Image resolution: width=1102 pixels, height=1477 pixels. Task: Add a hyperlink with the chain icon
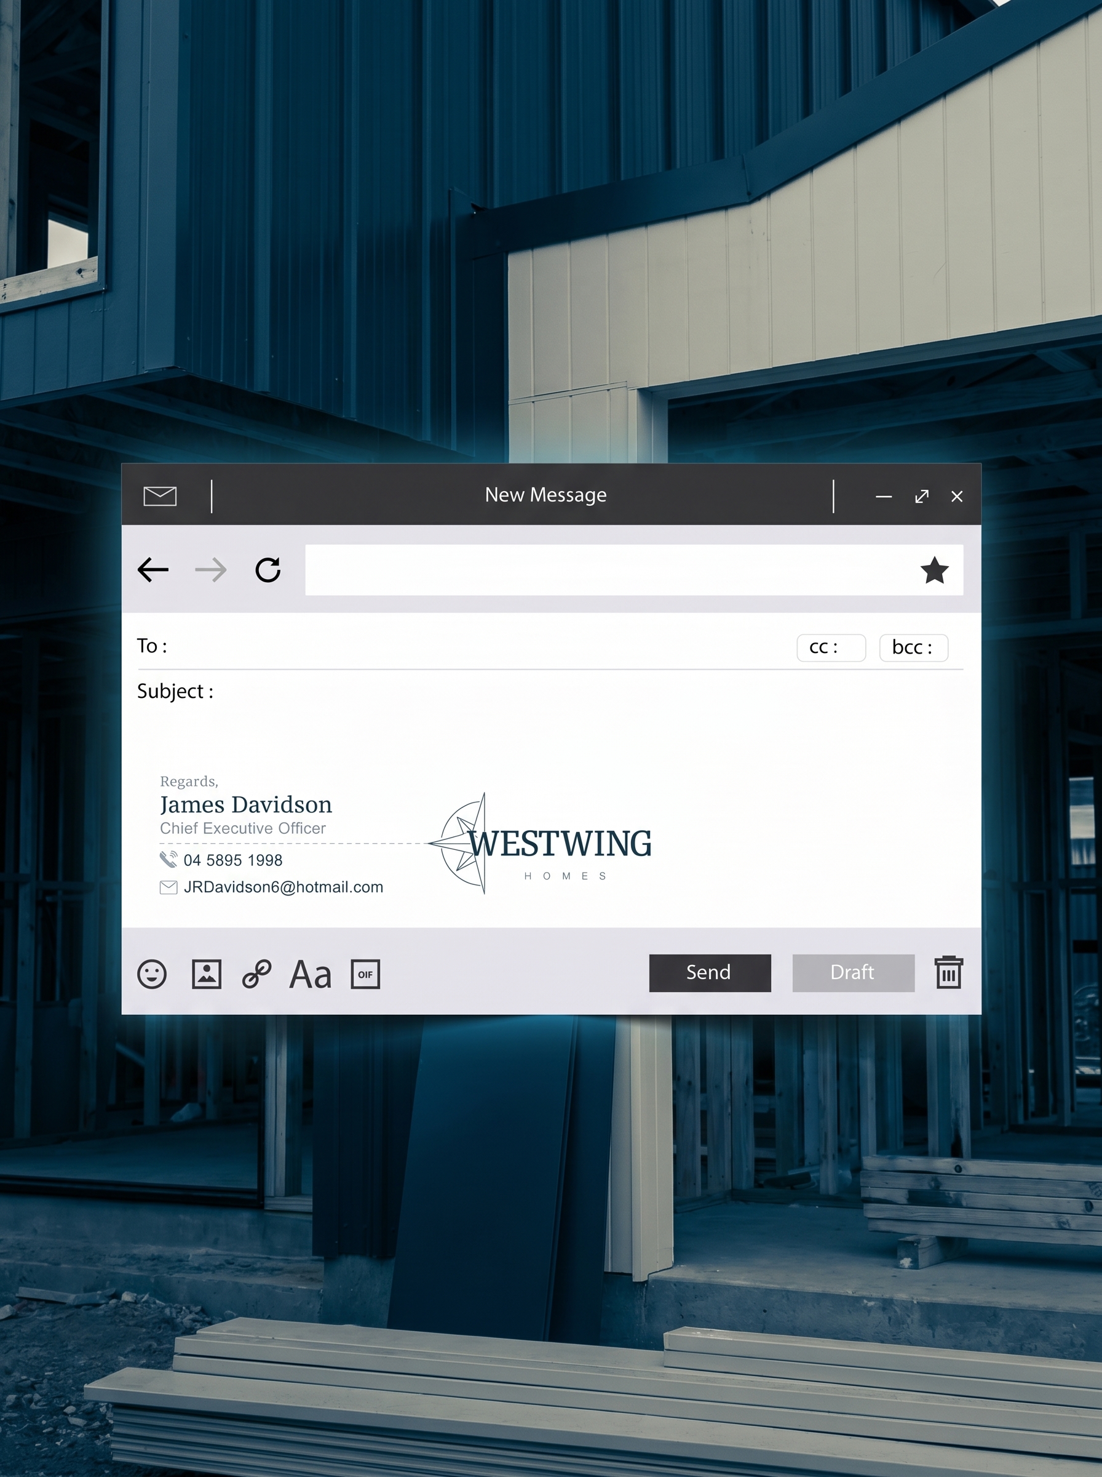coord(257,974)
